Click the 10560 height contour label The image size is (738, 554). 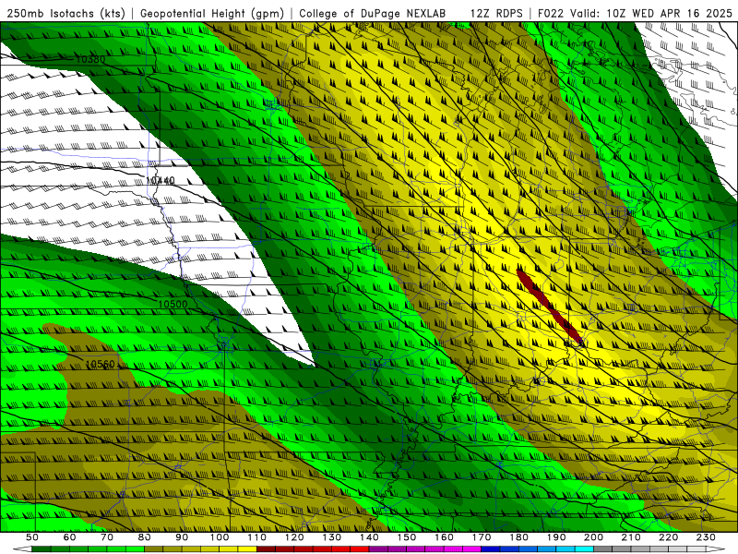pyautogui.click(x=100, y=364)
